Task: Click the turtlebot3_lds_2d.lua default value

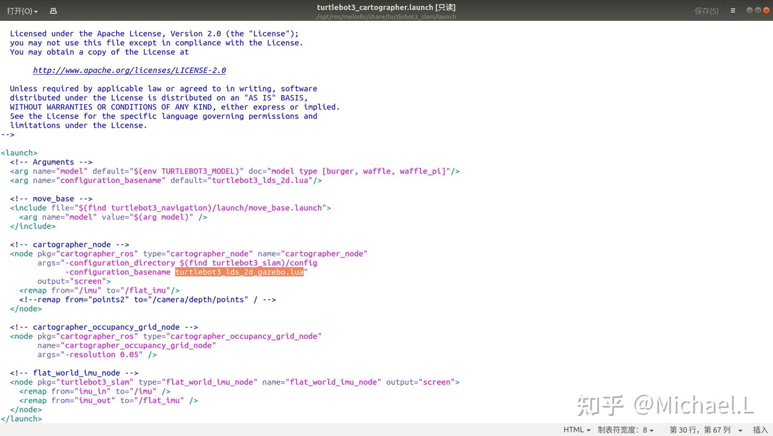Action: point(260,180)
